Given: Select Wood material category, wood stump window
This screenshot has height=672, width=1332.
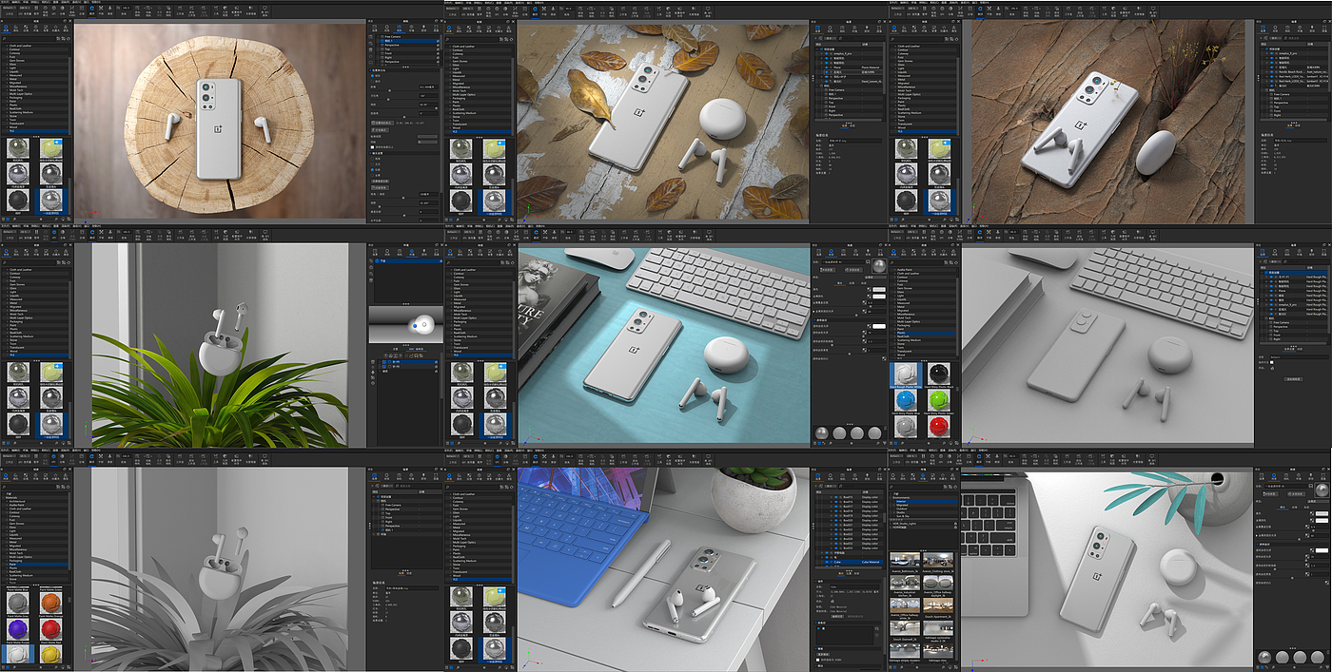Looking at the screenshot, I should point(13,127).
